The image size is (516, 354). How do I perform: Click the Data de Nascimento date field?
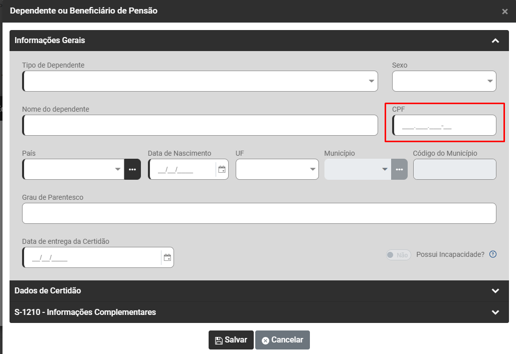[182, 169]
